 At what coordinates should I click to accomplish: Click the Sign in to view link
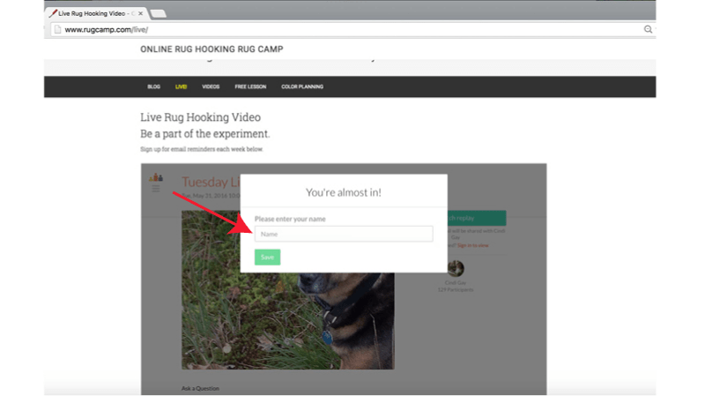tap(472, 246)
